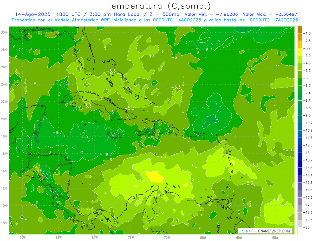Click the "-8.8" colorbar scale value
312x241 pixels.
[x=307, y=108]
